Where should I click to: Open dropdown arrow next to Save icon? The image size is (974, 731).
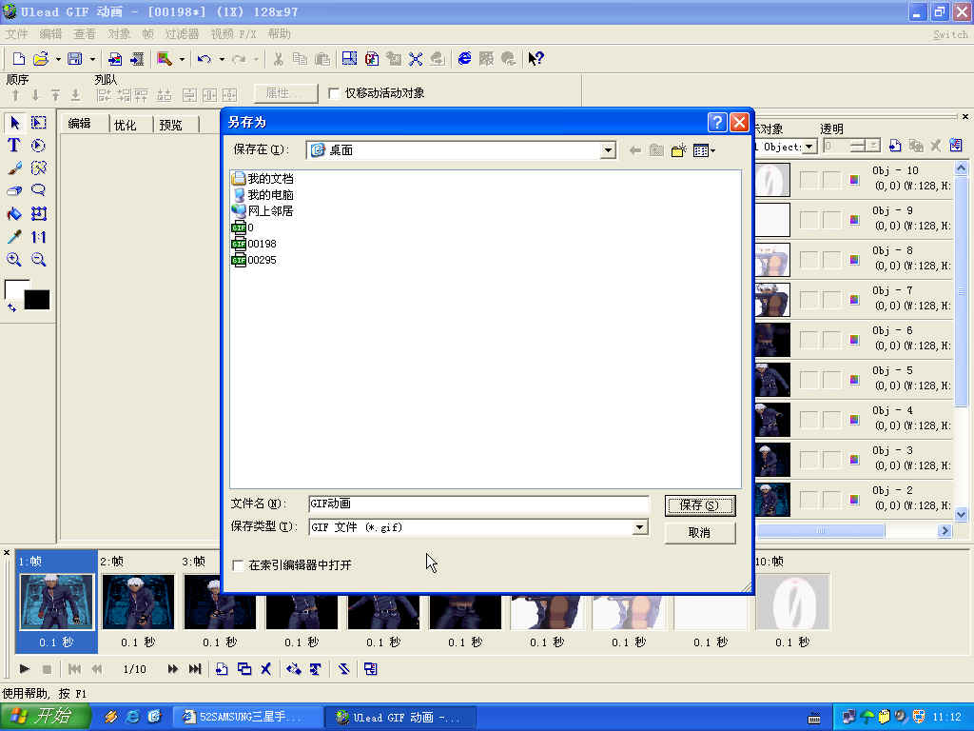[x=92, y=59]
